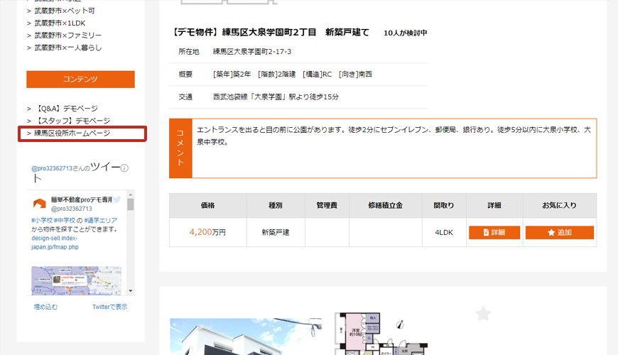Select 武蔵野市×ファミリー link
The height and width of the screenshot is (355, 618).
[x=68, y=35]
